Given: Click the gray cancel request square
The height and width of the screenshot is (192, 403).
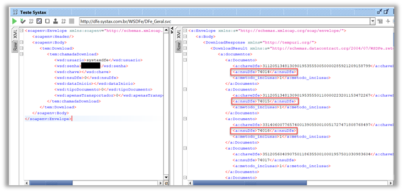Looking at the screenshot, I should click(x=72, y=21).
